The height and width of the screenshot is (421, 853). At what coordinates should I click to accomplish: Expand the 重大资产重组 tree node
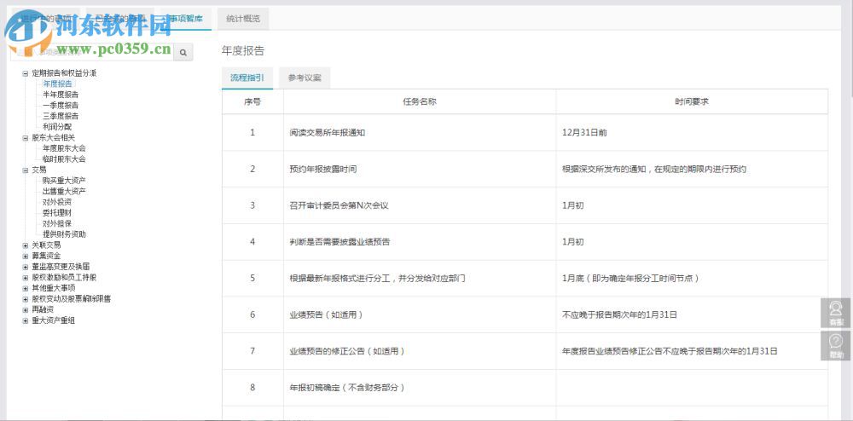pyautogui.click(x=25, y=320)
